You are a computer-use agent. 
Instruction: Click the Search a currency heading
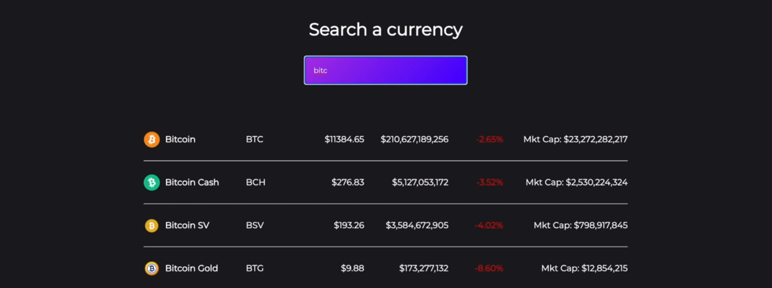click(385, 29)
